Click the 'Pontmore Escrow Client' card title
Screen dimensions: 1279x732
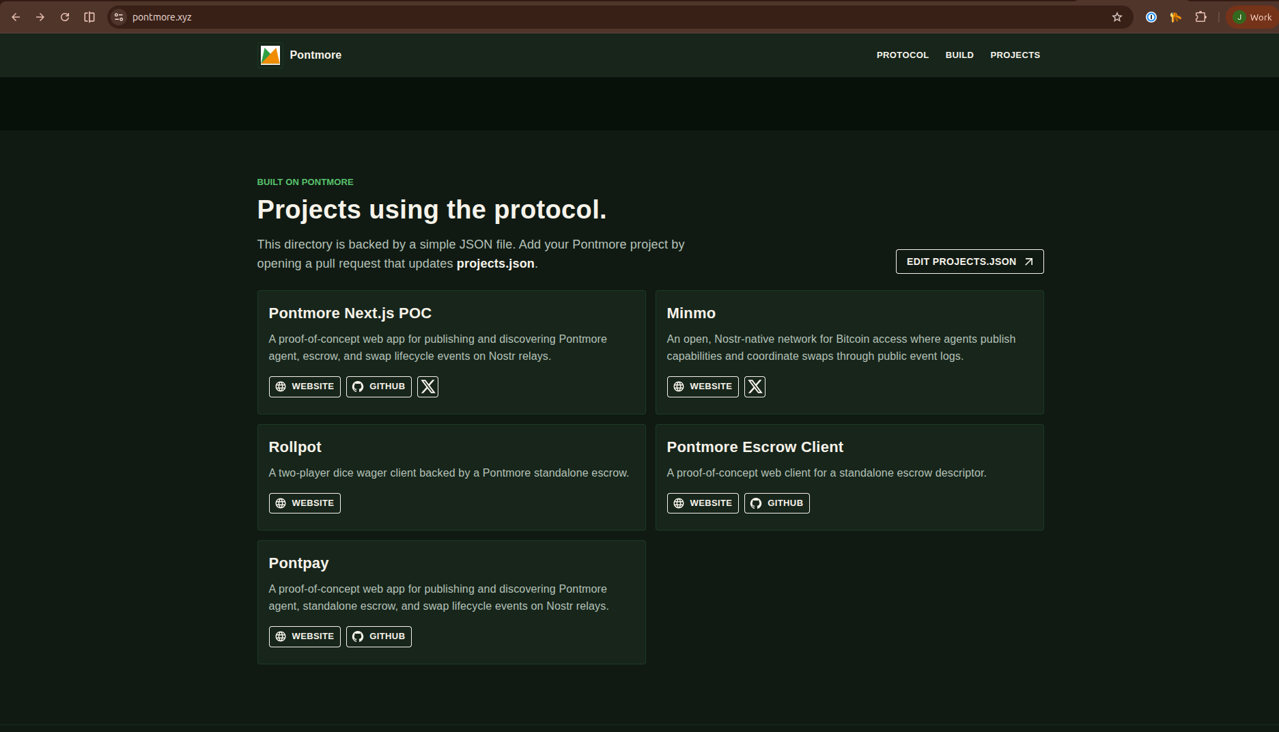tap(755, 447)
